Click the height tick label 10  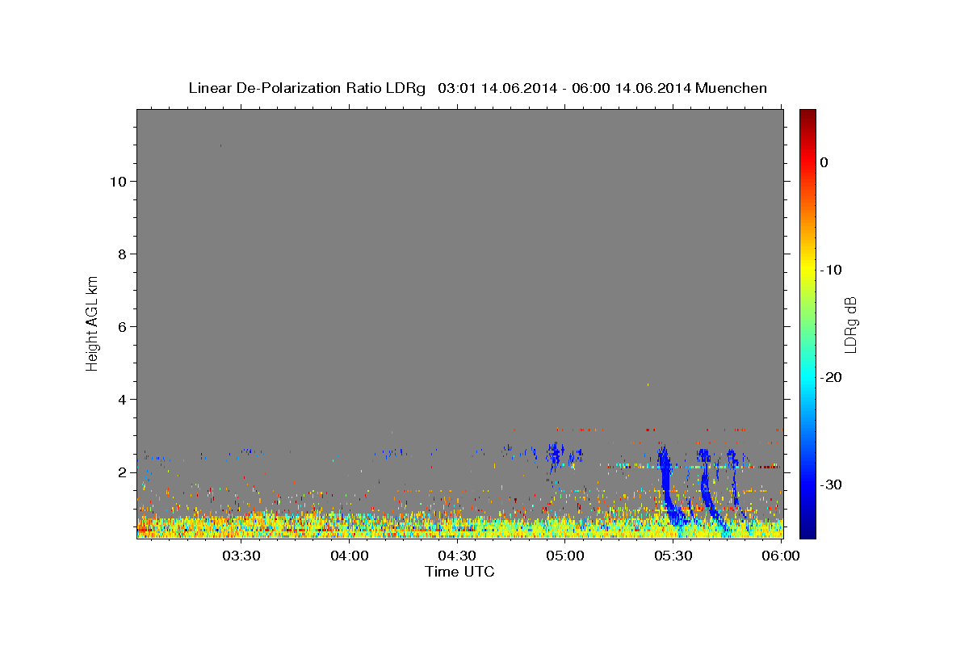click(x=117, y=181)
